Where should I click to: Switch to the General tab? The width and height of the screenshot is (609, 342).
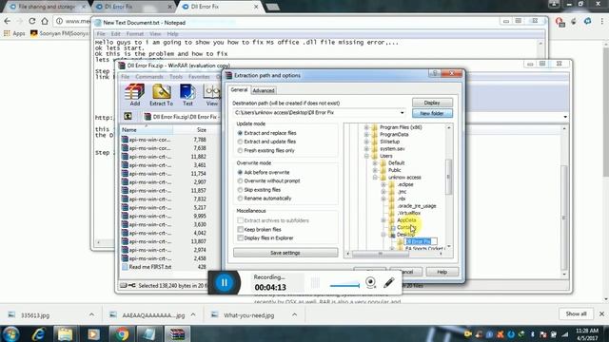[239, 89]
